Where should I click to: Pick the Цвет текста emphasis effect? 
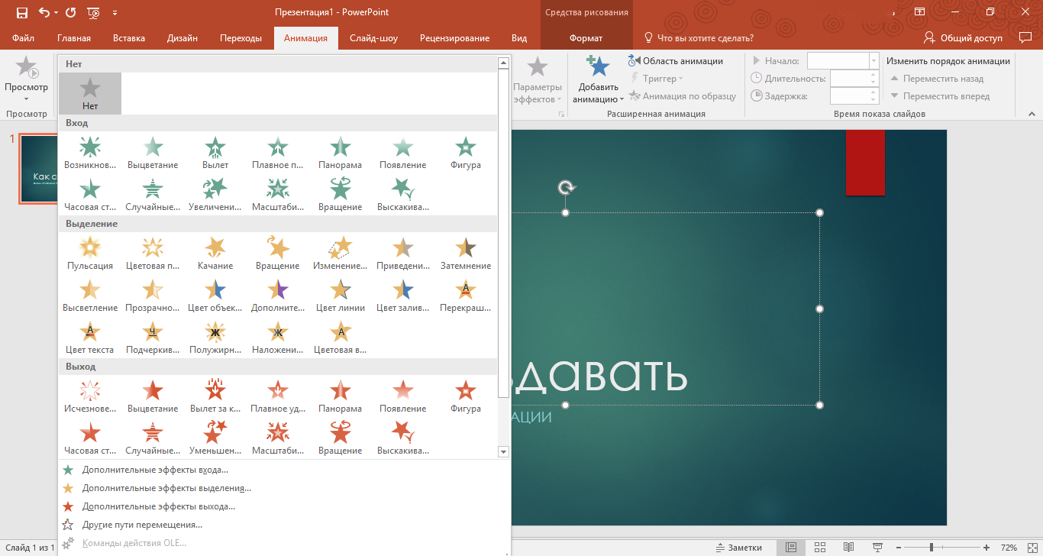point(90,337)
